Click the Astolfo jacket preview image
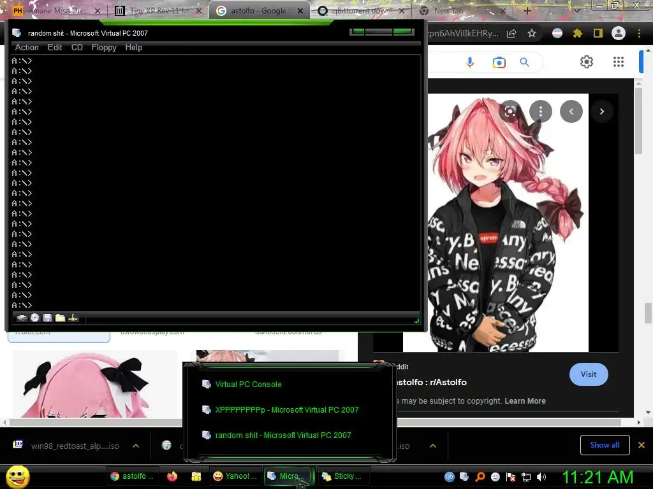This screenshot has height=489, width=653. coord(508,222)
